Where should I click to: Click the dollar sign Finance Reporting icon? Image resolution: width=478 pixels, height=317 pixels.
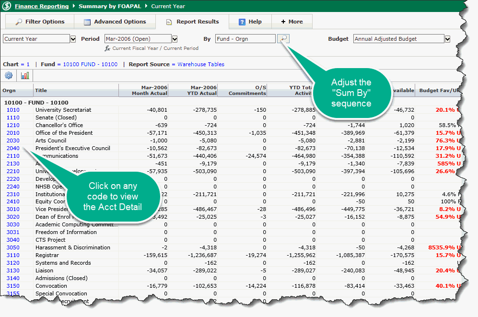click(x=7, y=6)
